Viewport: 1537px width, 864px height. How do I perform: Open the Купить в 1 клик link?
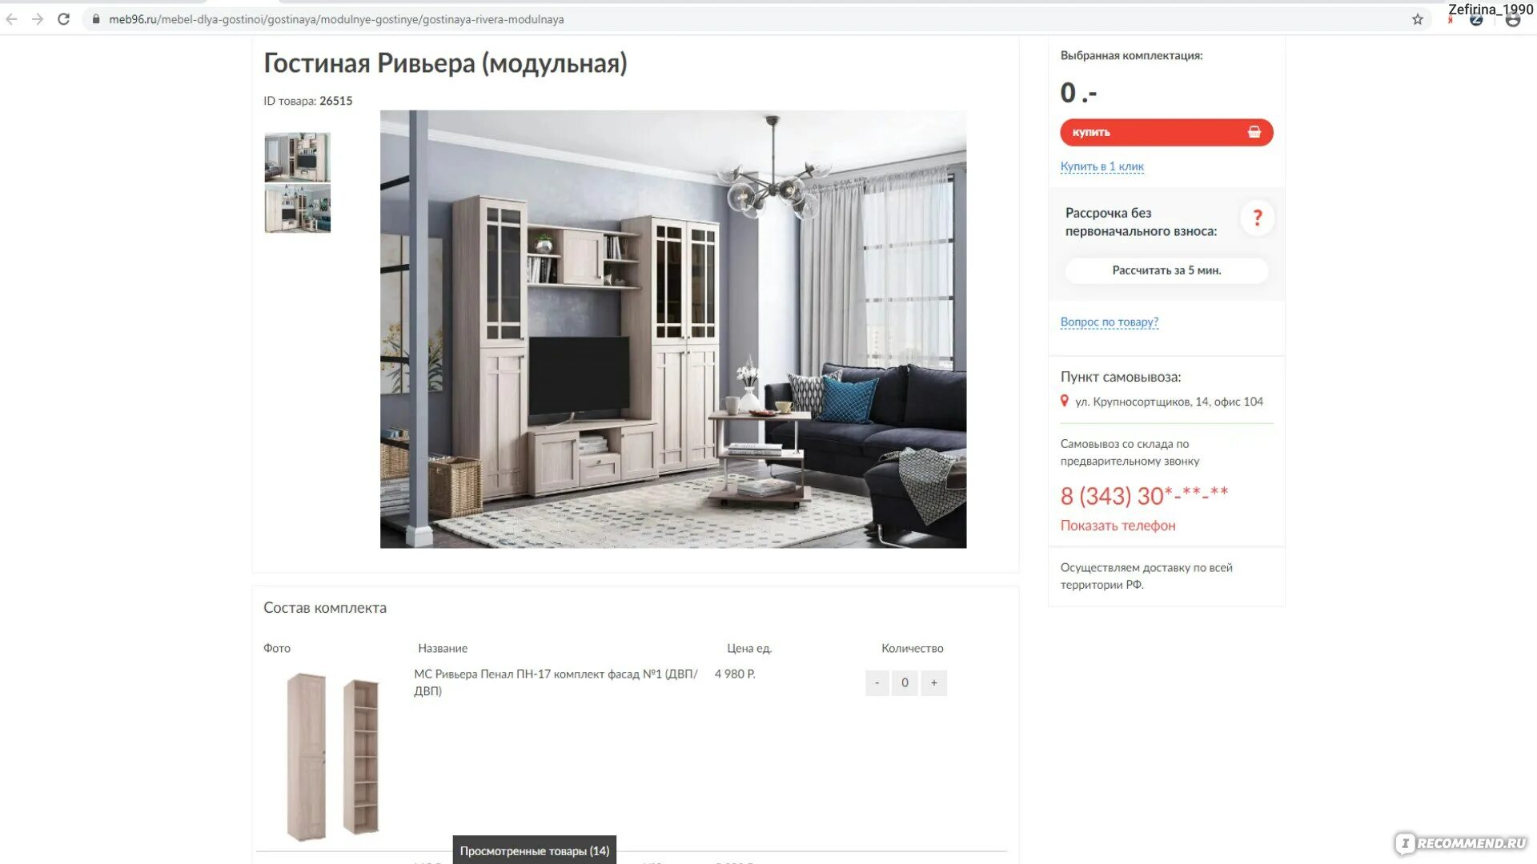point(1102,166)
